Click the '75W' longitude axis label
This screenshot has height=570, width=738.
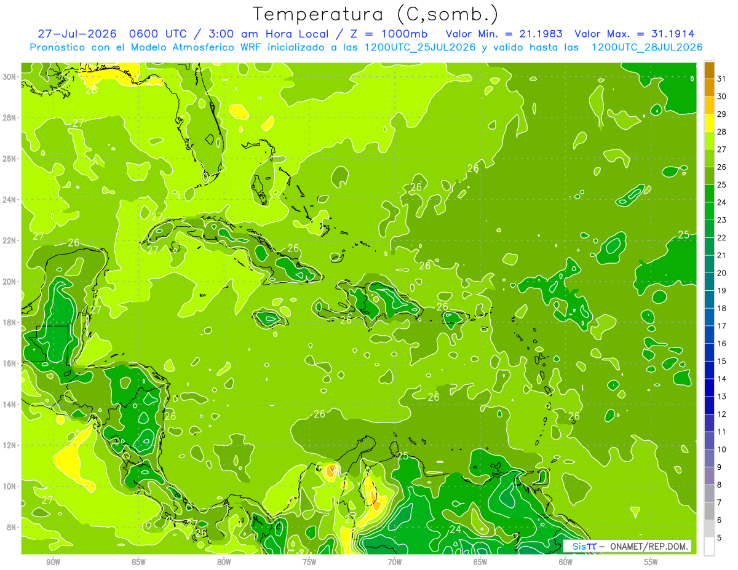pos(309,561)
